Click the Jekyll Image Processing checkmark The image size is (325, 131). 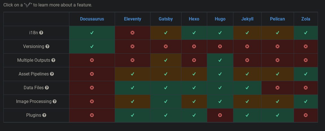(x=247, y=102)
